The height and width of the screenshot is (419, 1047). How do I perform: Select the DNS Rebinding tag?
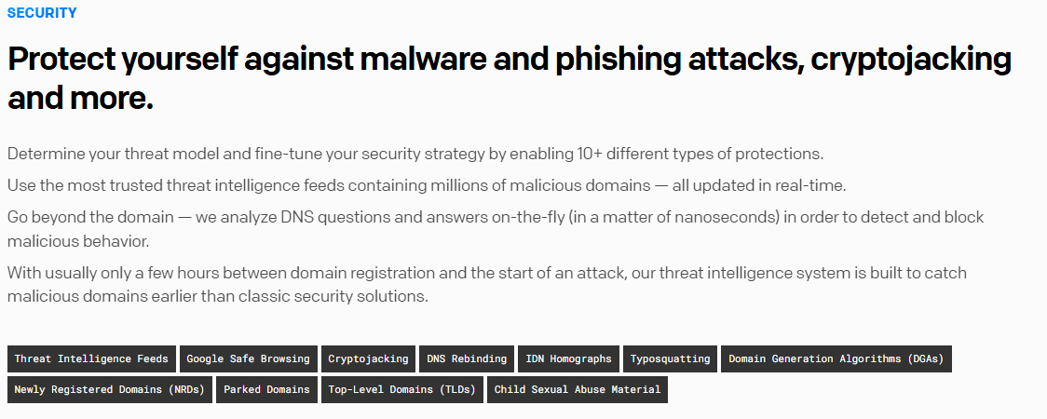point(467,358)
